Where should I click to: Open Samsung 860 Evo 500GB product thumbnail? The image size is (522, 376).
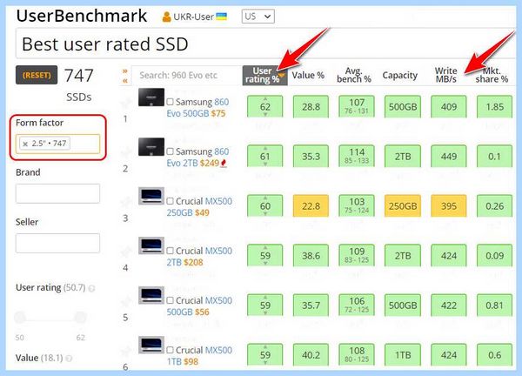[151, 97]
